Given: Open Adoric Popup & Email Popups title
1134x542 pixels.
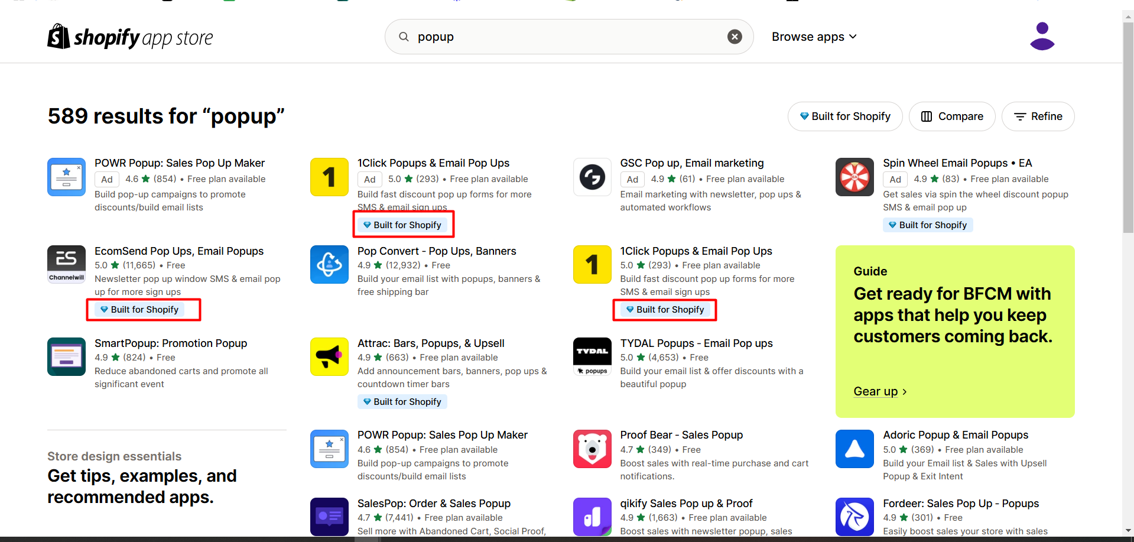Looking at the screenshot, I should click(956, 435).
